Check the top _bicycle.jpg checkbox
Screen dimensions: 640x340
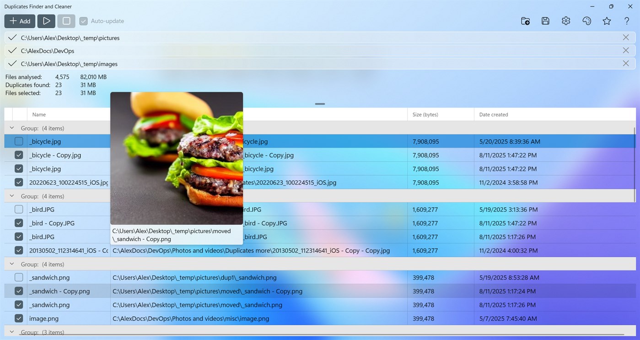18,141
